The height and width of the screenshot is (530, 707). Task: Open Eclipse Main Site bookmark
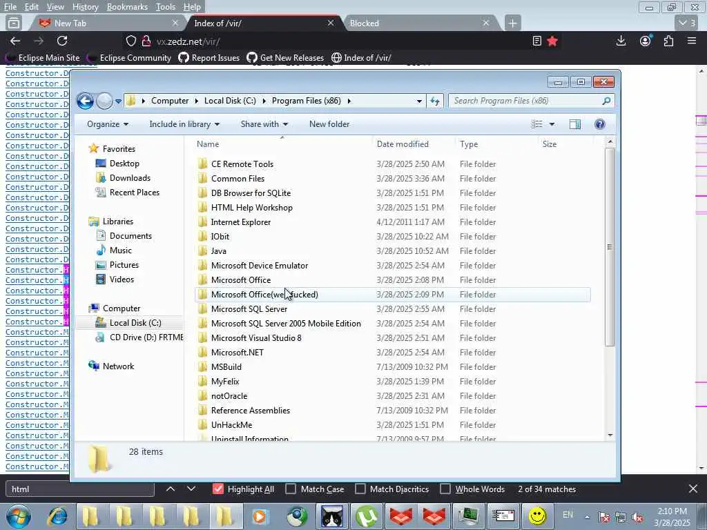pyautogui.click(x=43, y=58)
